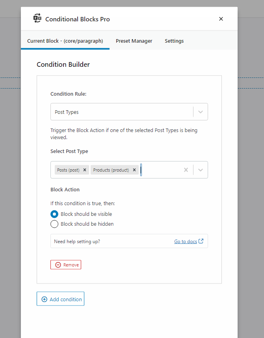Click the Products (product) tag label

(x=111, y=170)
